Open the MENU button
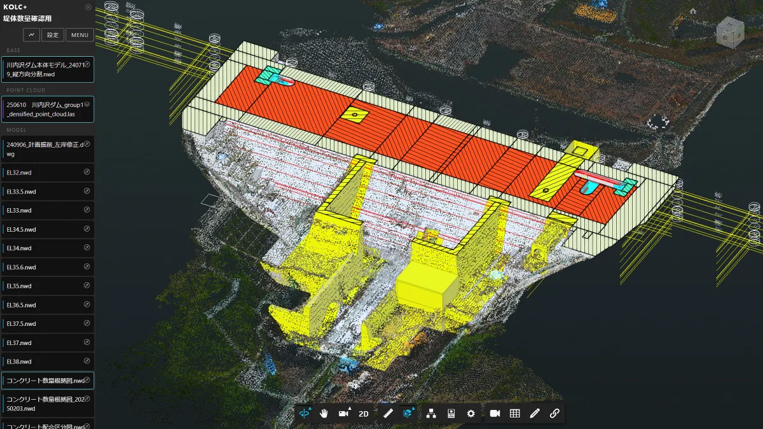Screen dimensions: 763x429 click(x=79, y=35)
